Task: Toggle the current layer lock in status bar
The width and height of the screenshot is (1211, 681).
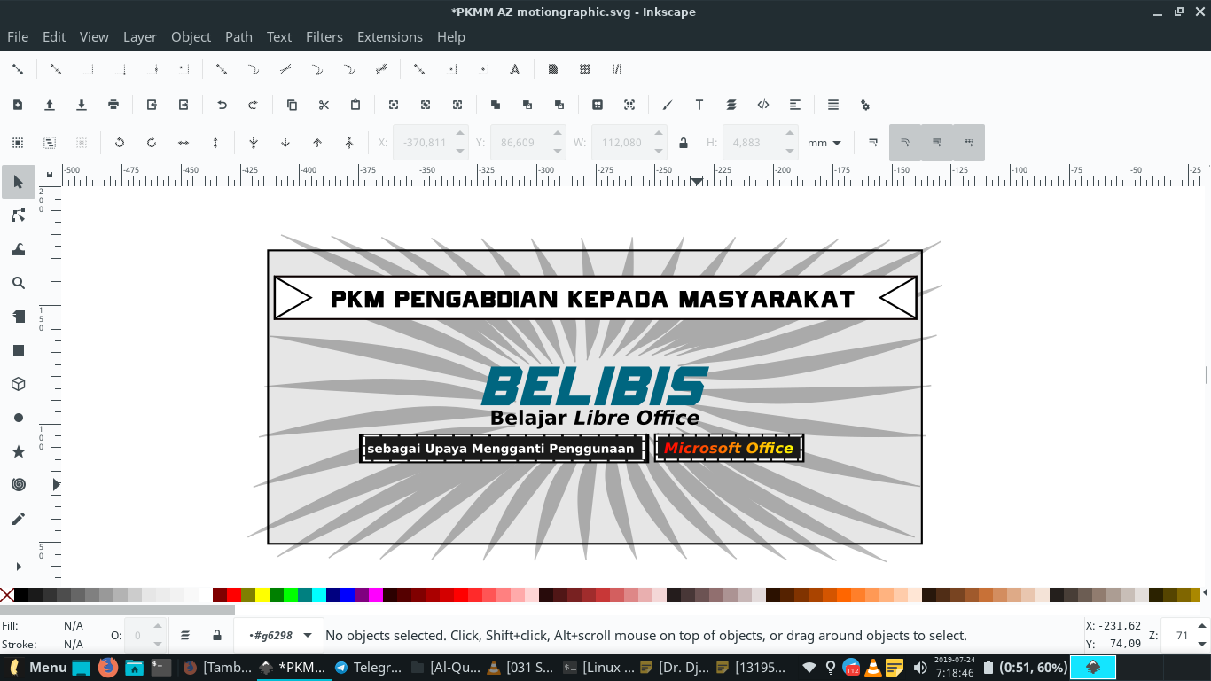Action: 217,635
